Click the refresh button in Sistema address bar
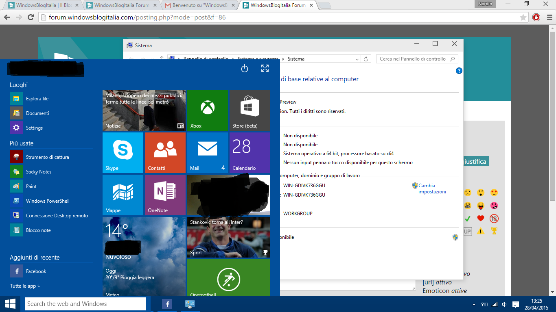Viewport: 556px width, 312px height. (366, 59)
